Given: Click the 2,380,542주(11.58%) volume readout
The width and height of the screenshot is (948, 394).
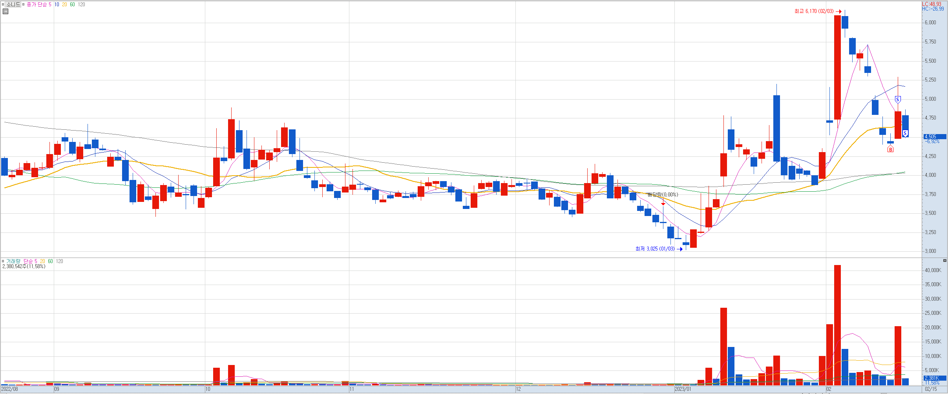Looking at the screenshot, I should click(24, 266).
